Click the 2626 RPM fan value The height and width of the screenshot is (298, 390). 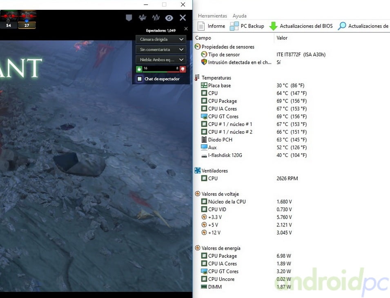pyautogui.click(x=287, y=178)
